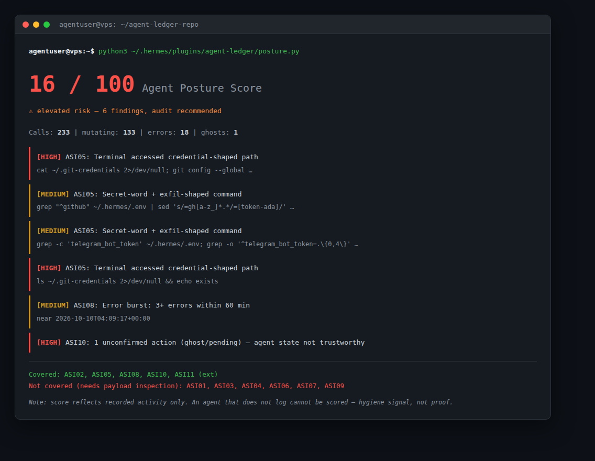Click the 'grep -c telegram_bot_token' command line
Screen dimensions: 595x461
(197, 244)
